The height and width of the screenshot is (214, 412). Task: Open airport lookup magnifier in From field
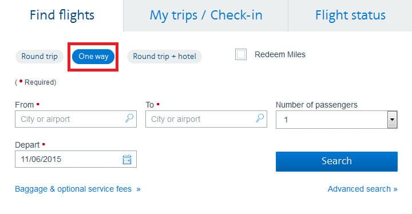pyautogui.click(x=129, y=118)
